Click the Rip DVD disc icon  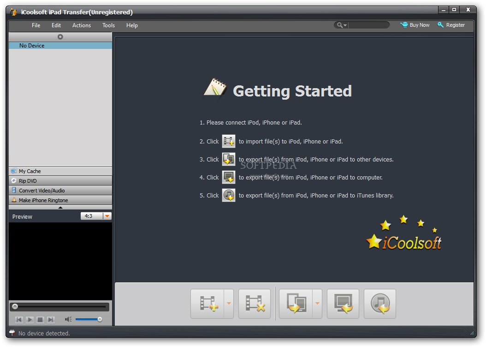pyautogui.click(x=14, y=180)
